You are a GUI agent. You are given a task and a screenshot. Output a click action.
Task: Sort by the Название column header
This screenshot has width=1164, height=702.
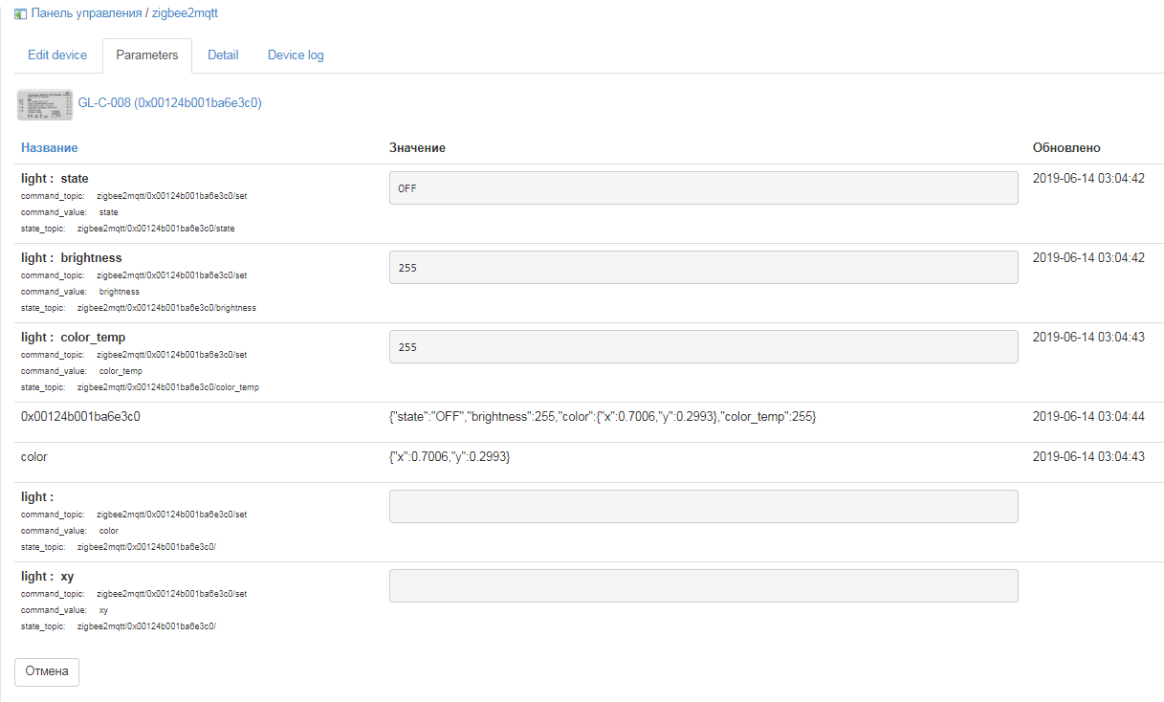50,148
